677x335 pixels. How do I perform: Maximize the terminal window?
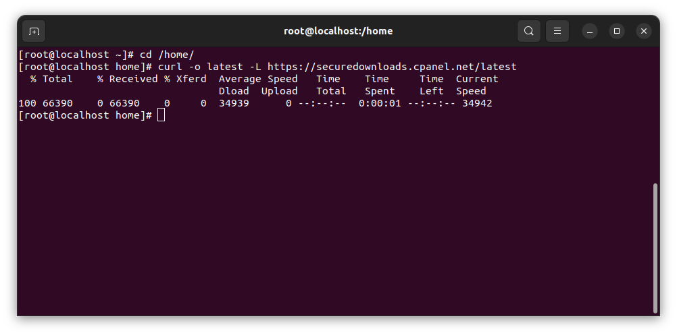tap(617, 31)
